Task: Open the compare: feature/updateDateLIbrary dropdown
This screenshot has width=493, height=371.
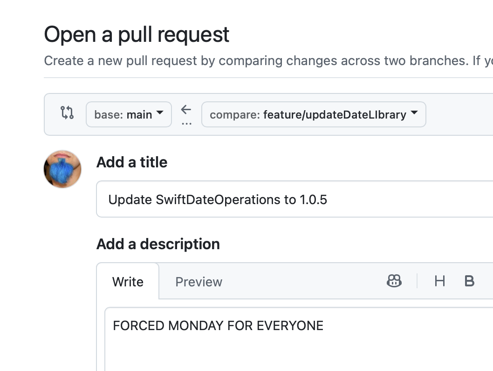Action: pos(313,114)
